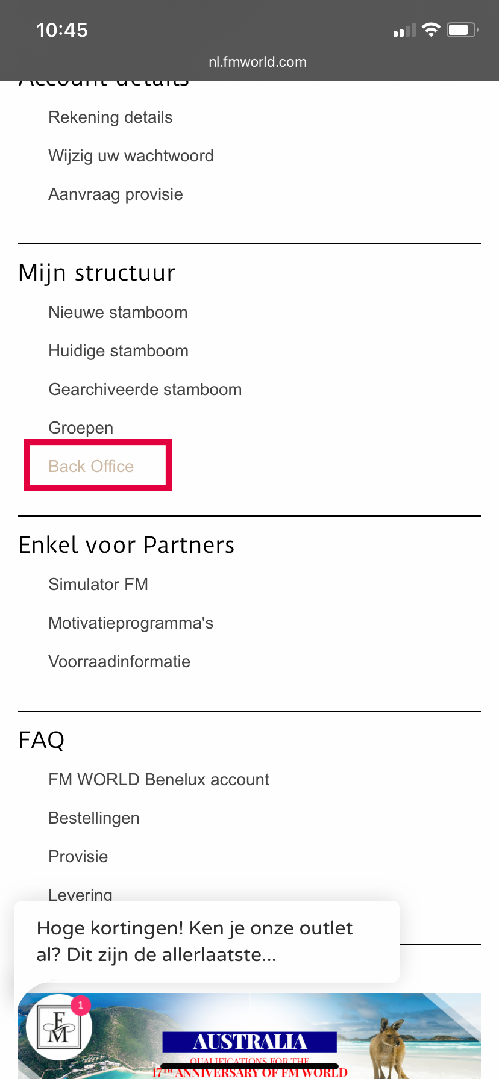Screen dimensions: 499x1079
Task: Launch Simulator FM
Action: [98, 585]
